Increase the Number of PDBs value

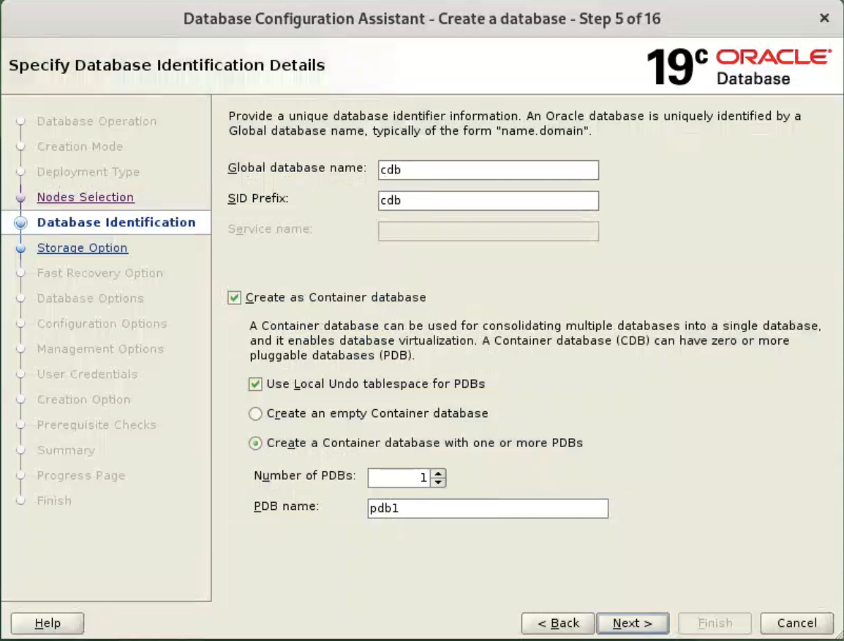point(438,473)
